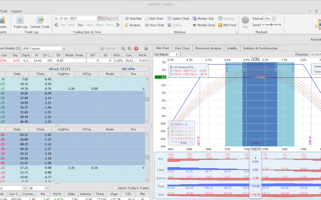Open the Option Chain window

(178, 19)
